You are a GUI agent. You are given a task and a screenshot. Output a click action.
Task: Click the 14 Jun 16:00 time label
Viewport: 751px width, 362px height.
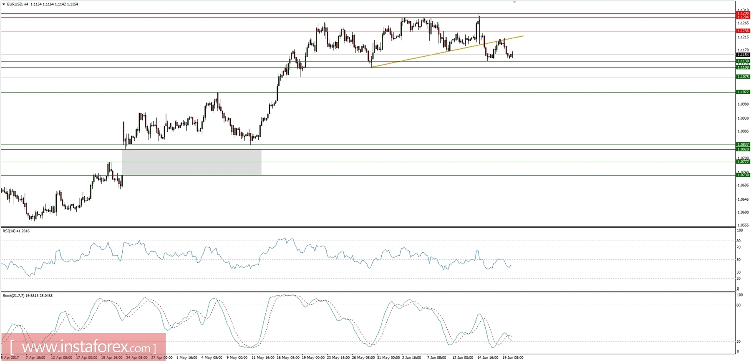coord(488,358)
